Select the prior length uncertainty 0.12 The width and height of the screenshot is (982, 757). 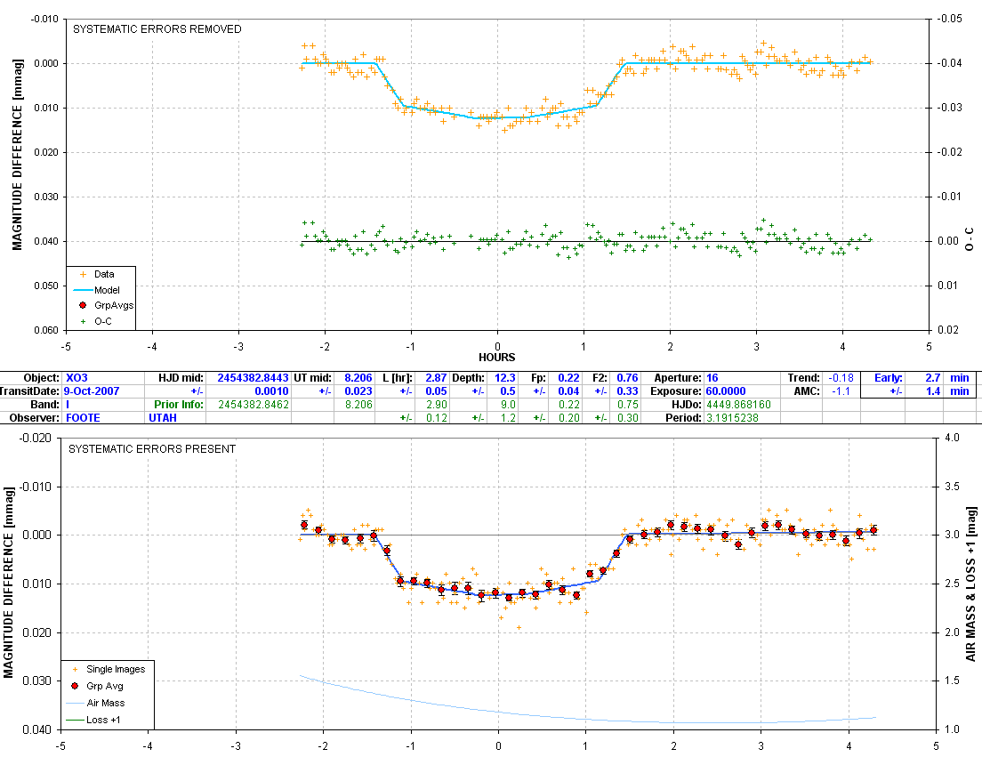(x=437, y=417)
